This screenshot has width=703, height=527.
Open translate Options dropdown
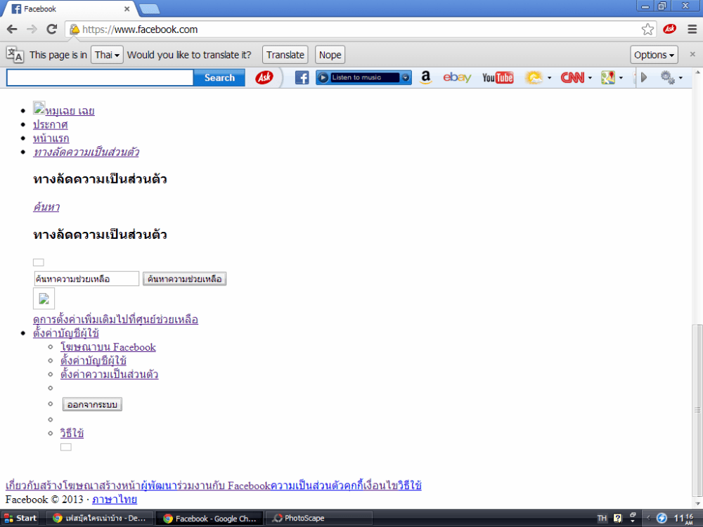(654, 55)
